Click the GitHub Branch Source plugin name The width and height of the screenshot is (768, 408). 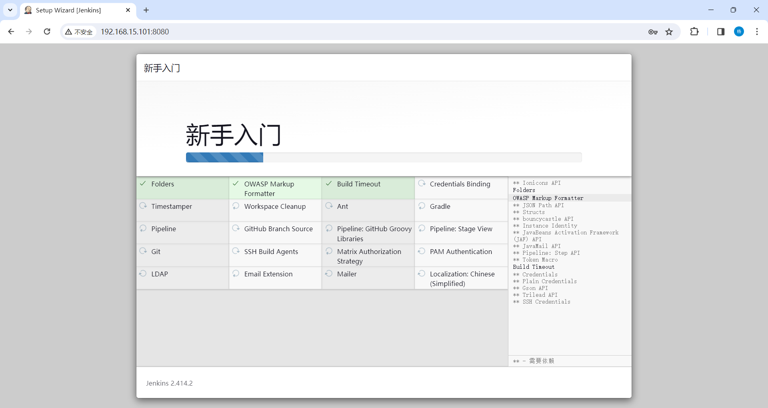point(278,229)
